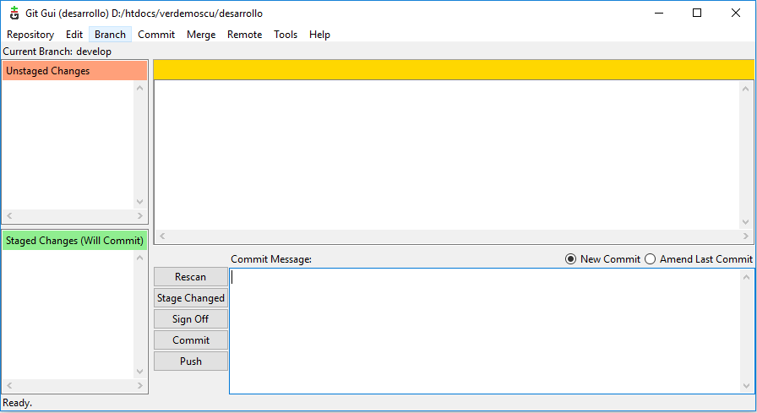
Task: Click left arrow of Staged Changes horizontal scrollbar
Action: [9, 385]
